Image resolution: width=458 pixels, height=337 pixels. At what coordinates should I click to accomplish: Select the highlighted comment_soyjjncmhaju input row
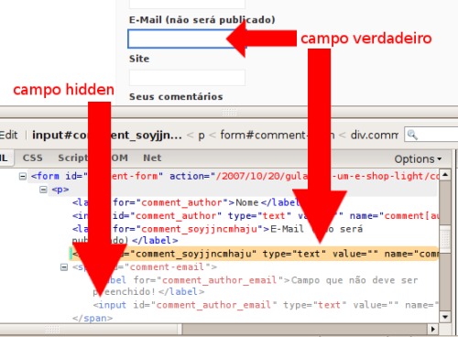[255, 254]
